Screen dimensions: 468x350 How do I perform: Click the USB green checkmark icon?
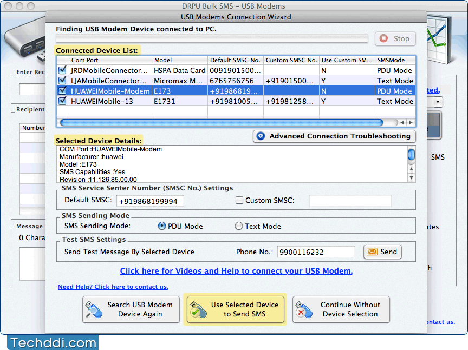[198, 310]
